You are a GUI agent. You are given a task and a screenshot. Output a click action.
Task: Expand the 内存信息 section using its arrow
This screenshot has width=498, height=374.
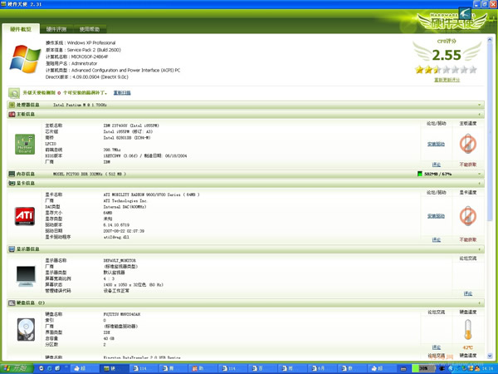pyautogui.click(x=479, y=174)
